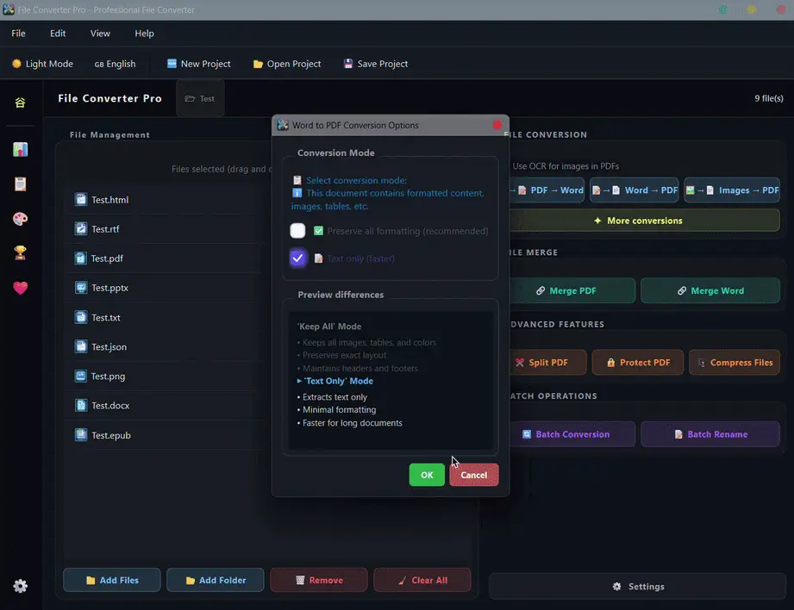Open the Home panel in the sidebar
Viewport: 794px width, 610px height.
[x=20, y=103]
